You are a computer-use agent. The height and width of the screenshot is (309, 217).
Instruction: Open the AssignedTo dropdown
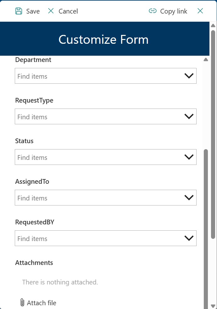pyautogui.click(x=189, y=198)
